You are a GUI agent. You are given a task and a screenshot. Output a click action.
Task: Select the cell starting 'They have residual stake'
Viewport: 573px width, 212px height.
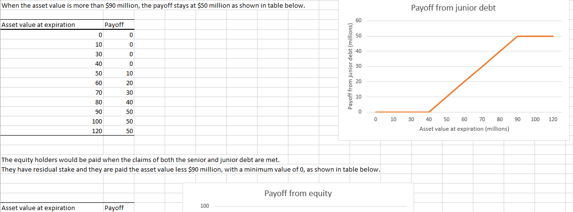coord(191,169)
